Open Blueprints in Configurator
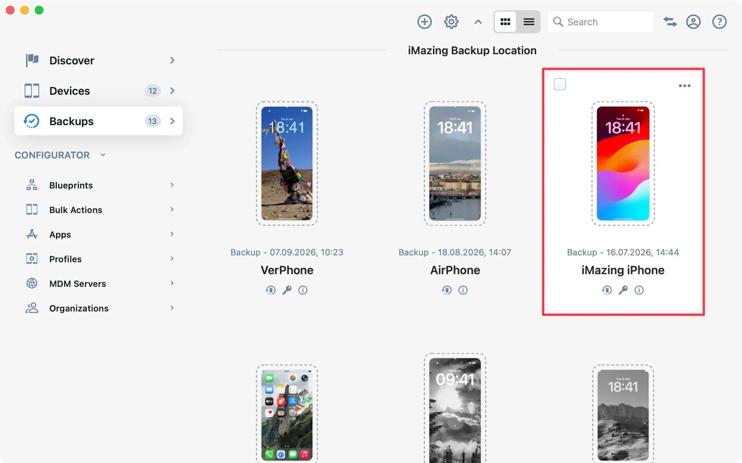The image size is (742, 463). click(99, 185)
